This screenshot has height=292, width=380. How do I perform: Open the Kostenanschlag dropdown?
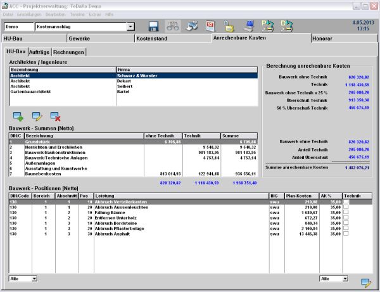tap(130, 27)
